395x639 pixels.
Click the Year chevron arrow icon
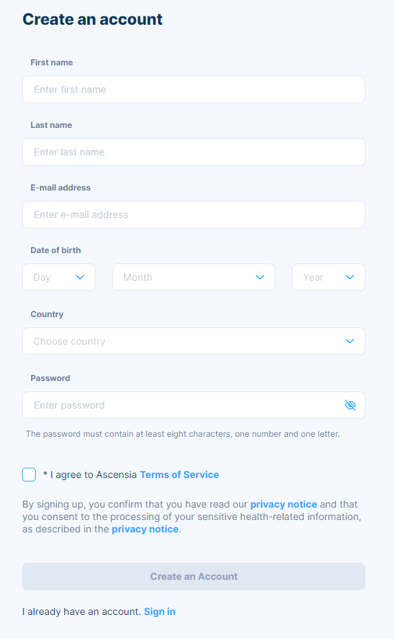click(x=350, y=277)
